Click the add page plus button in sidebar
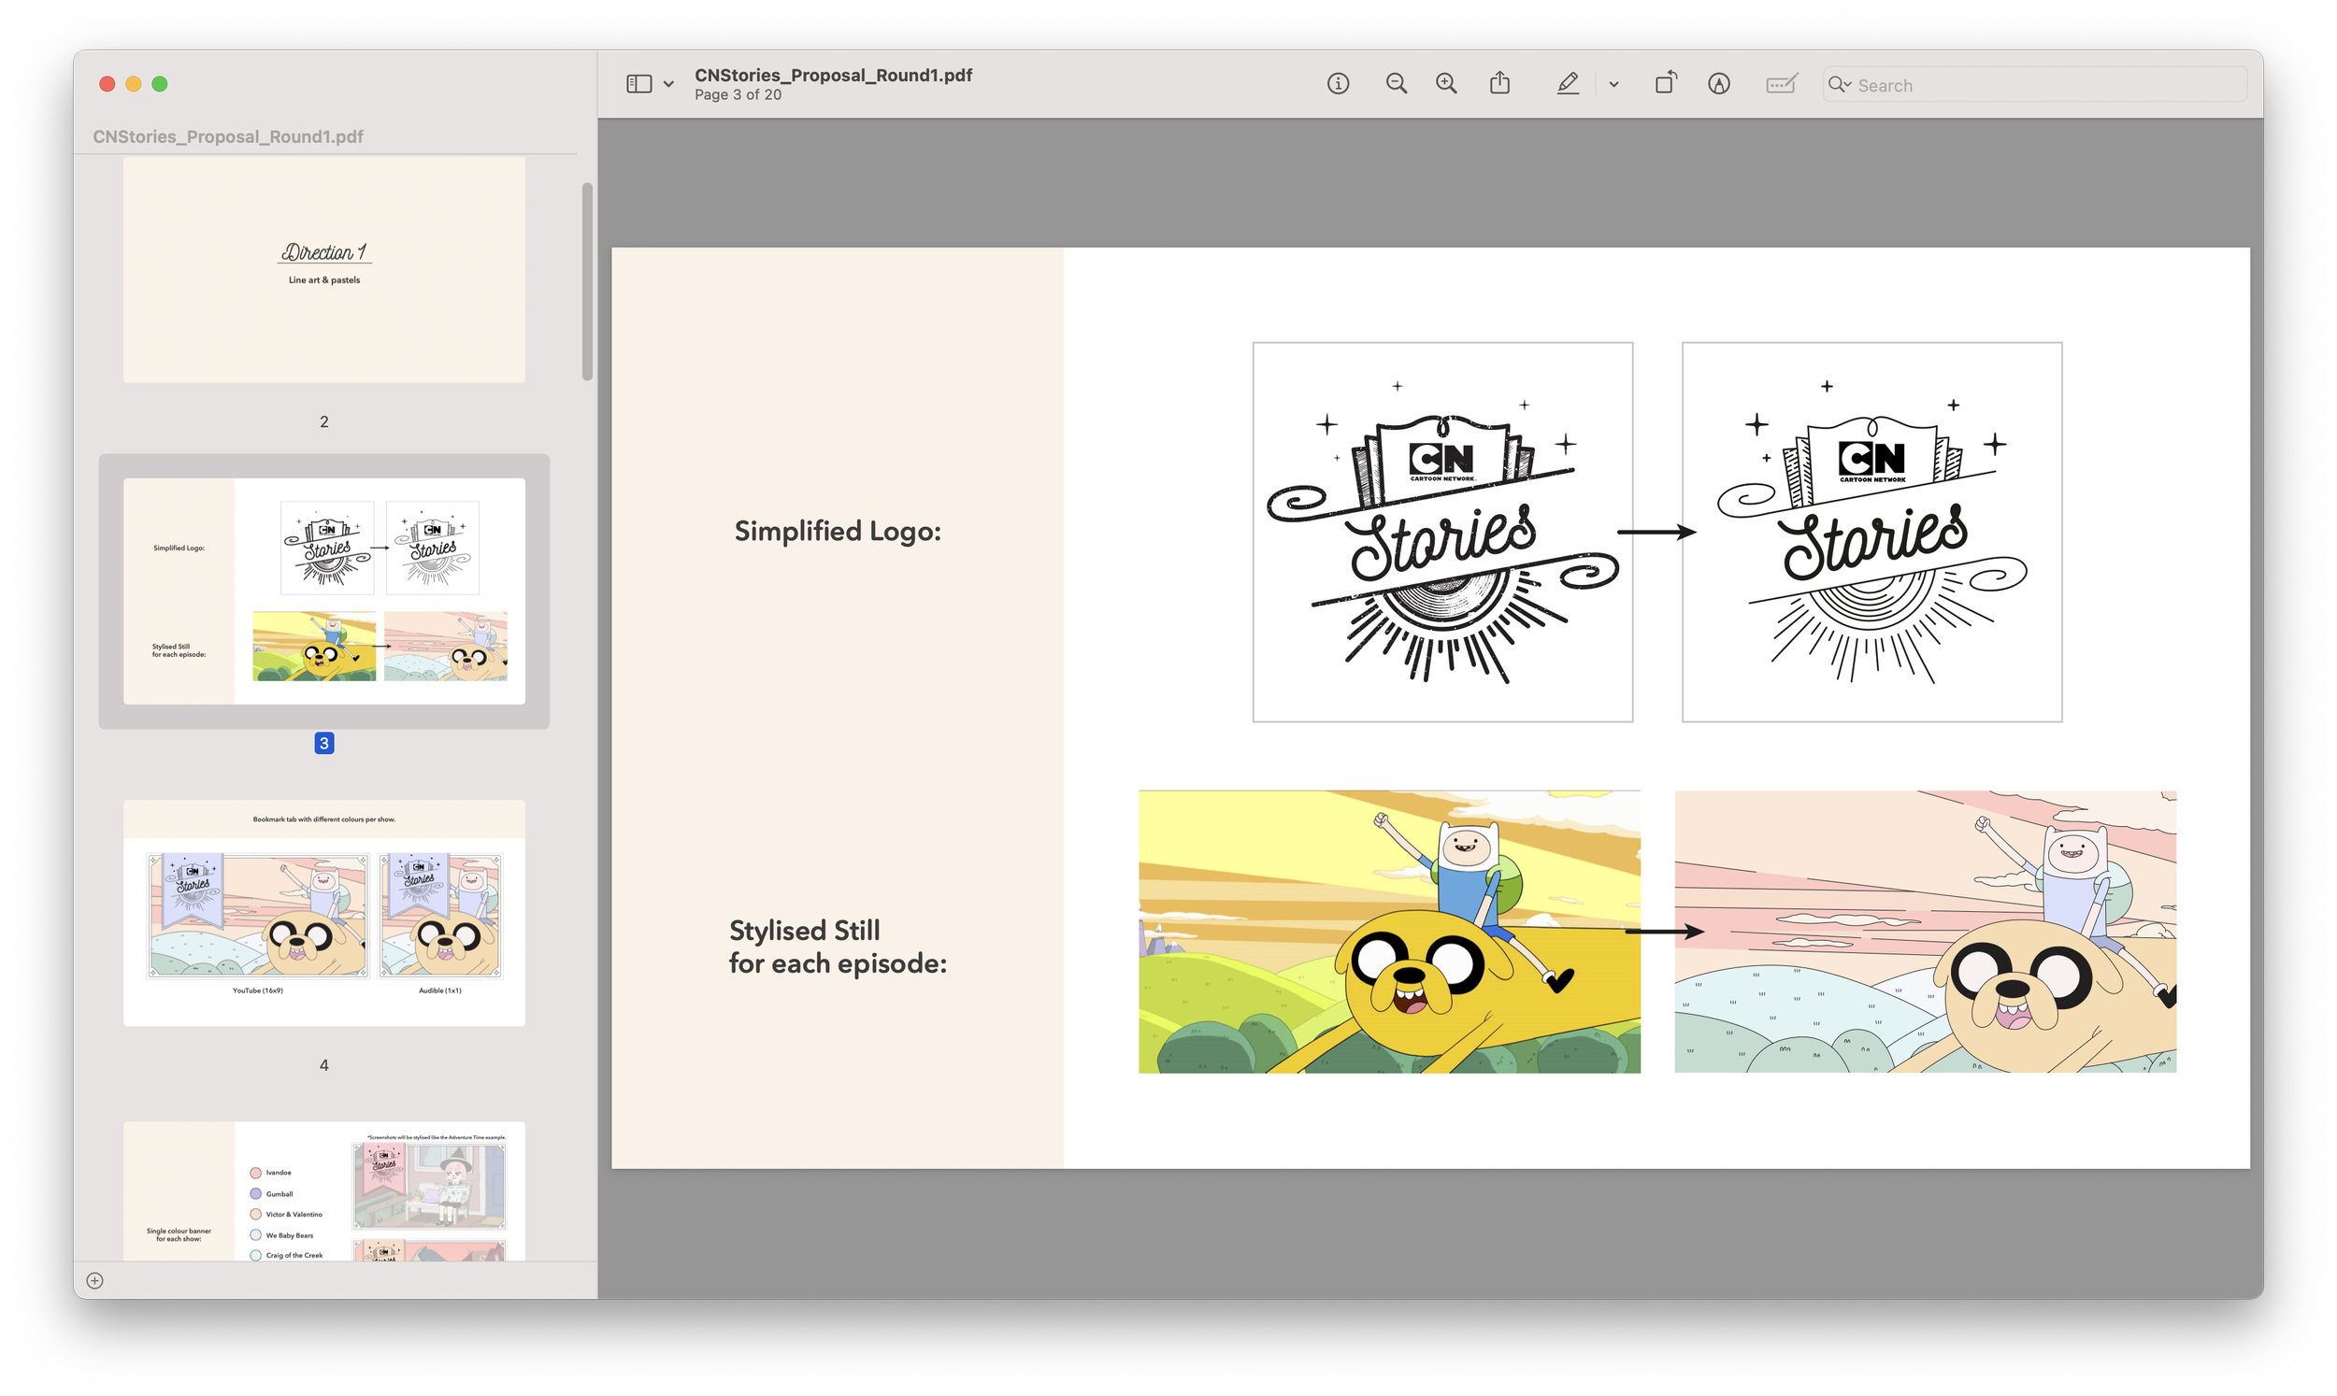 point(95,1280)
